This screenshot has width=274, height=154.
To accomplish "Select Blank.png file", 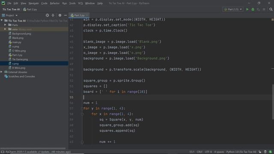I will click(18, 38).
